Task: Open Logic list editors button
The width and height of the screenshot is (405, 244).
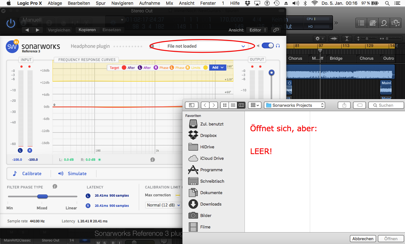Action: (361, 23)
